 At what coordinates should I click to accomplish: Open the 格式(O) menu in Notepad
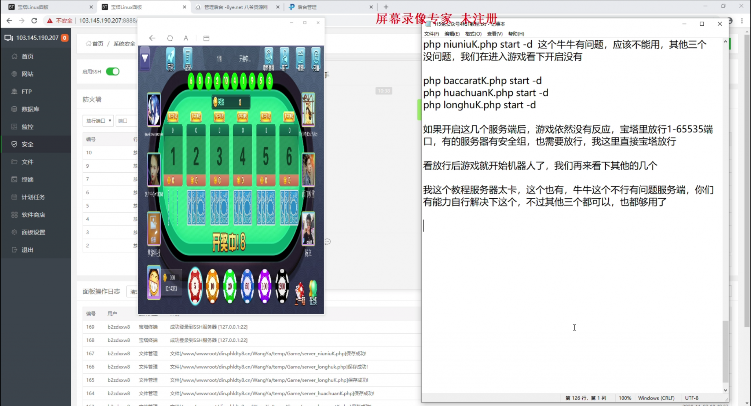pyautogui.click(x=473, y=34)
